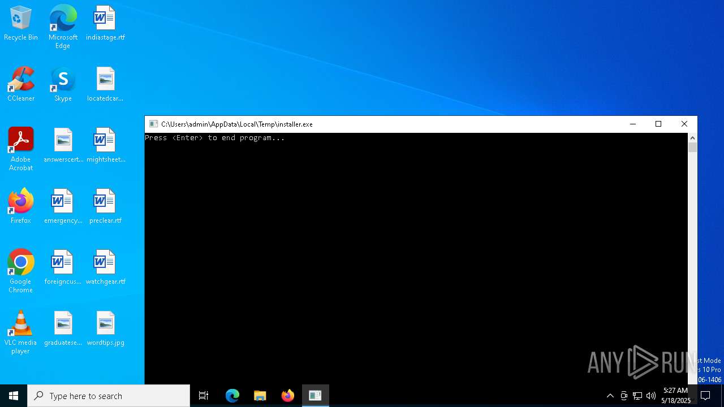Select the graduatese image file
724x407 pixels.
pos(63,329)
